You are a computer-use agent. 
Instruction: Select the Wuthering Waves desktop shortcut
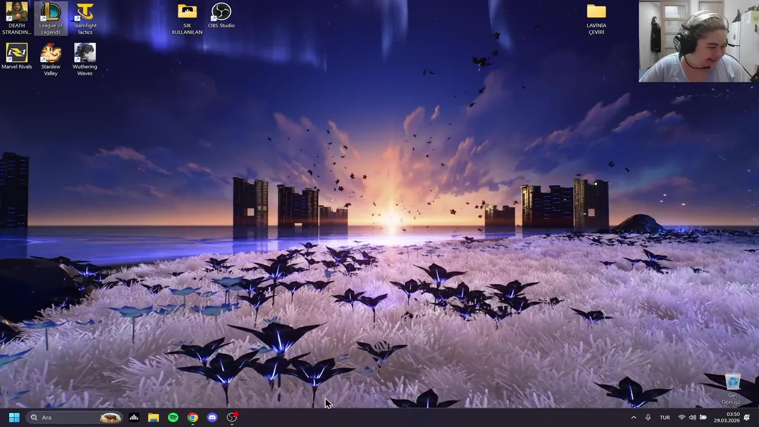85,59
